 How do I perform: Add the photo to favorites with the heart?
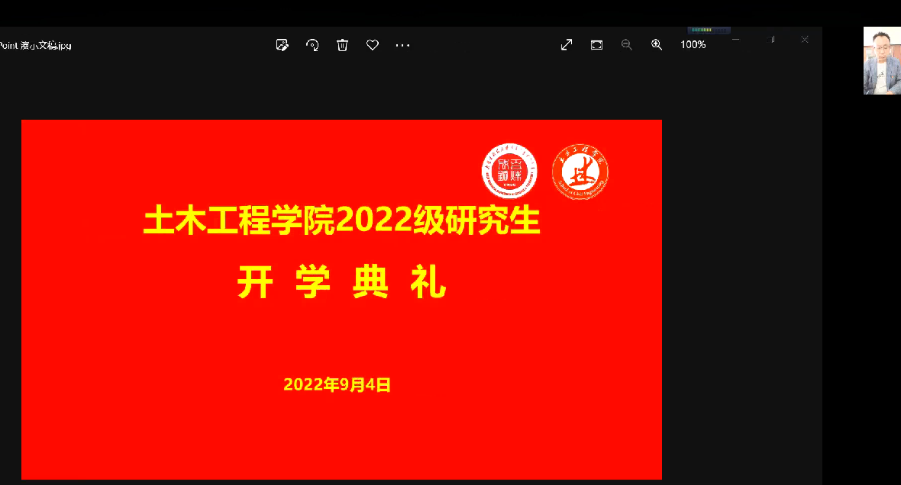tap(373, 45)
